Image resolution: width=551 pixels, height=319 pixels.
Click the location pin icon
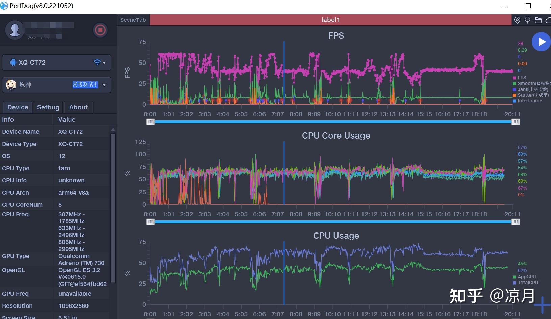coord(517,20)
